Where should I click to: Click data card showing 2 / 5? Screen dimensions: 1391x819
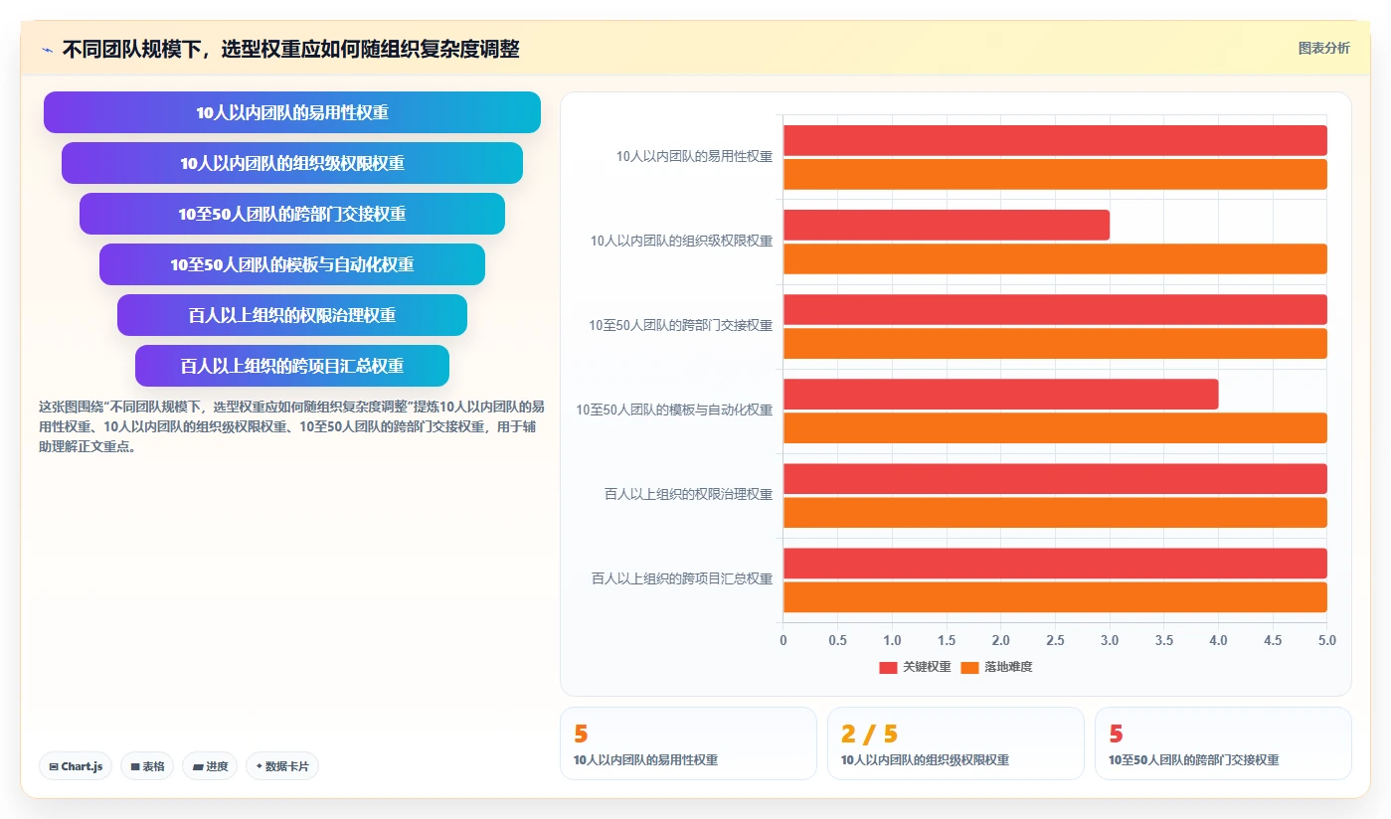point(956,743)
